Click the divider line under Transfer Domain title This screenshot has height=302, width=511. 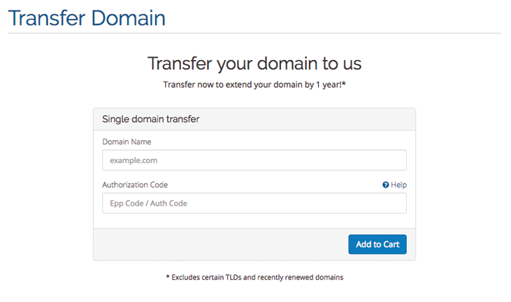[254, 33]
